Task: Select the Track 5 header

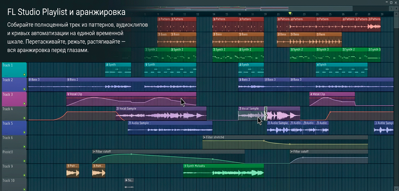Action: pos(14,128)
